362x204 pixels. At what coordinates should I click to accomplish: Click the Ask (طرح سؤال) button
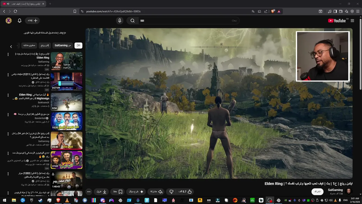click(x=136, y=192)
